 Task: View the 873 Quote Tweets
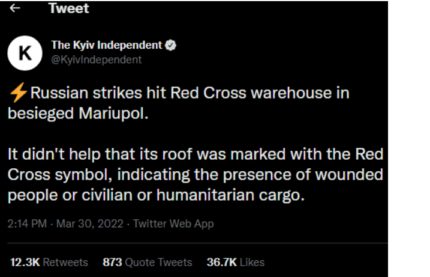148,262
